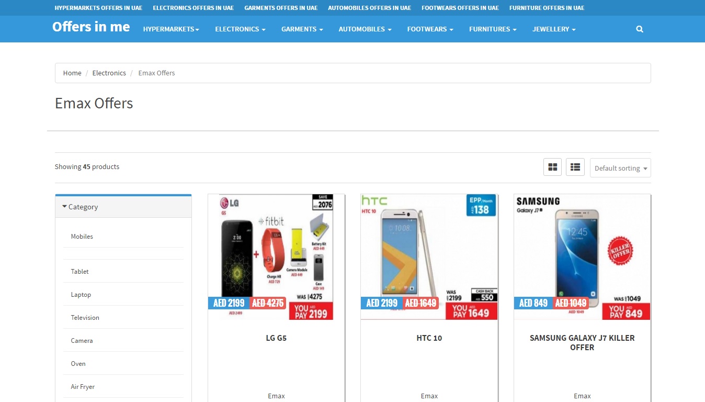The height and width of the screenshot is (402, 705).
Task: Open Samsung Galaxy J7 Killer Offer title
Action: pyautogui.click(x=582, y=343)
